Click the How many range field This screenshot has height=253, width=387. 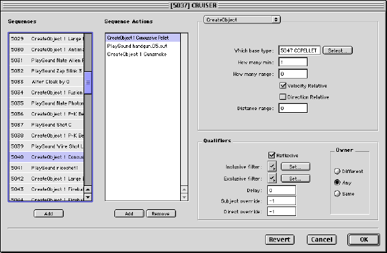coord(293,74)
